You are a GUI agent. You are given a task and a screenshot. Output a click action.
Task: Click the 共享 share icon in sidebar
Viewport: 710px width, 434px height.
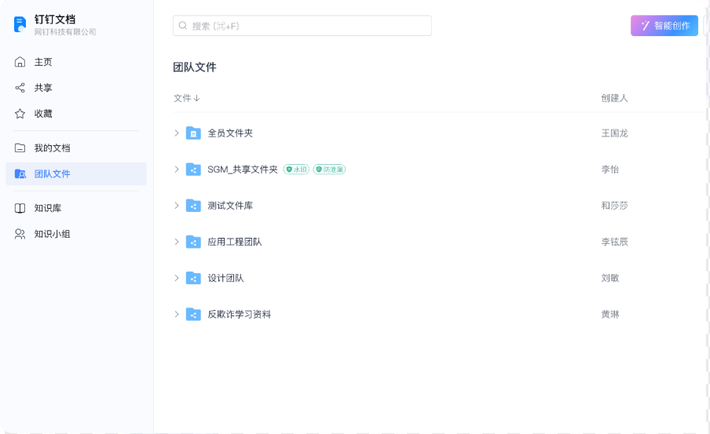tap(20, 88)
